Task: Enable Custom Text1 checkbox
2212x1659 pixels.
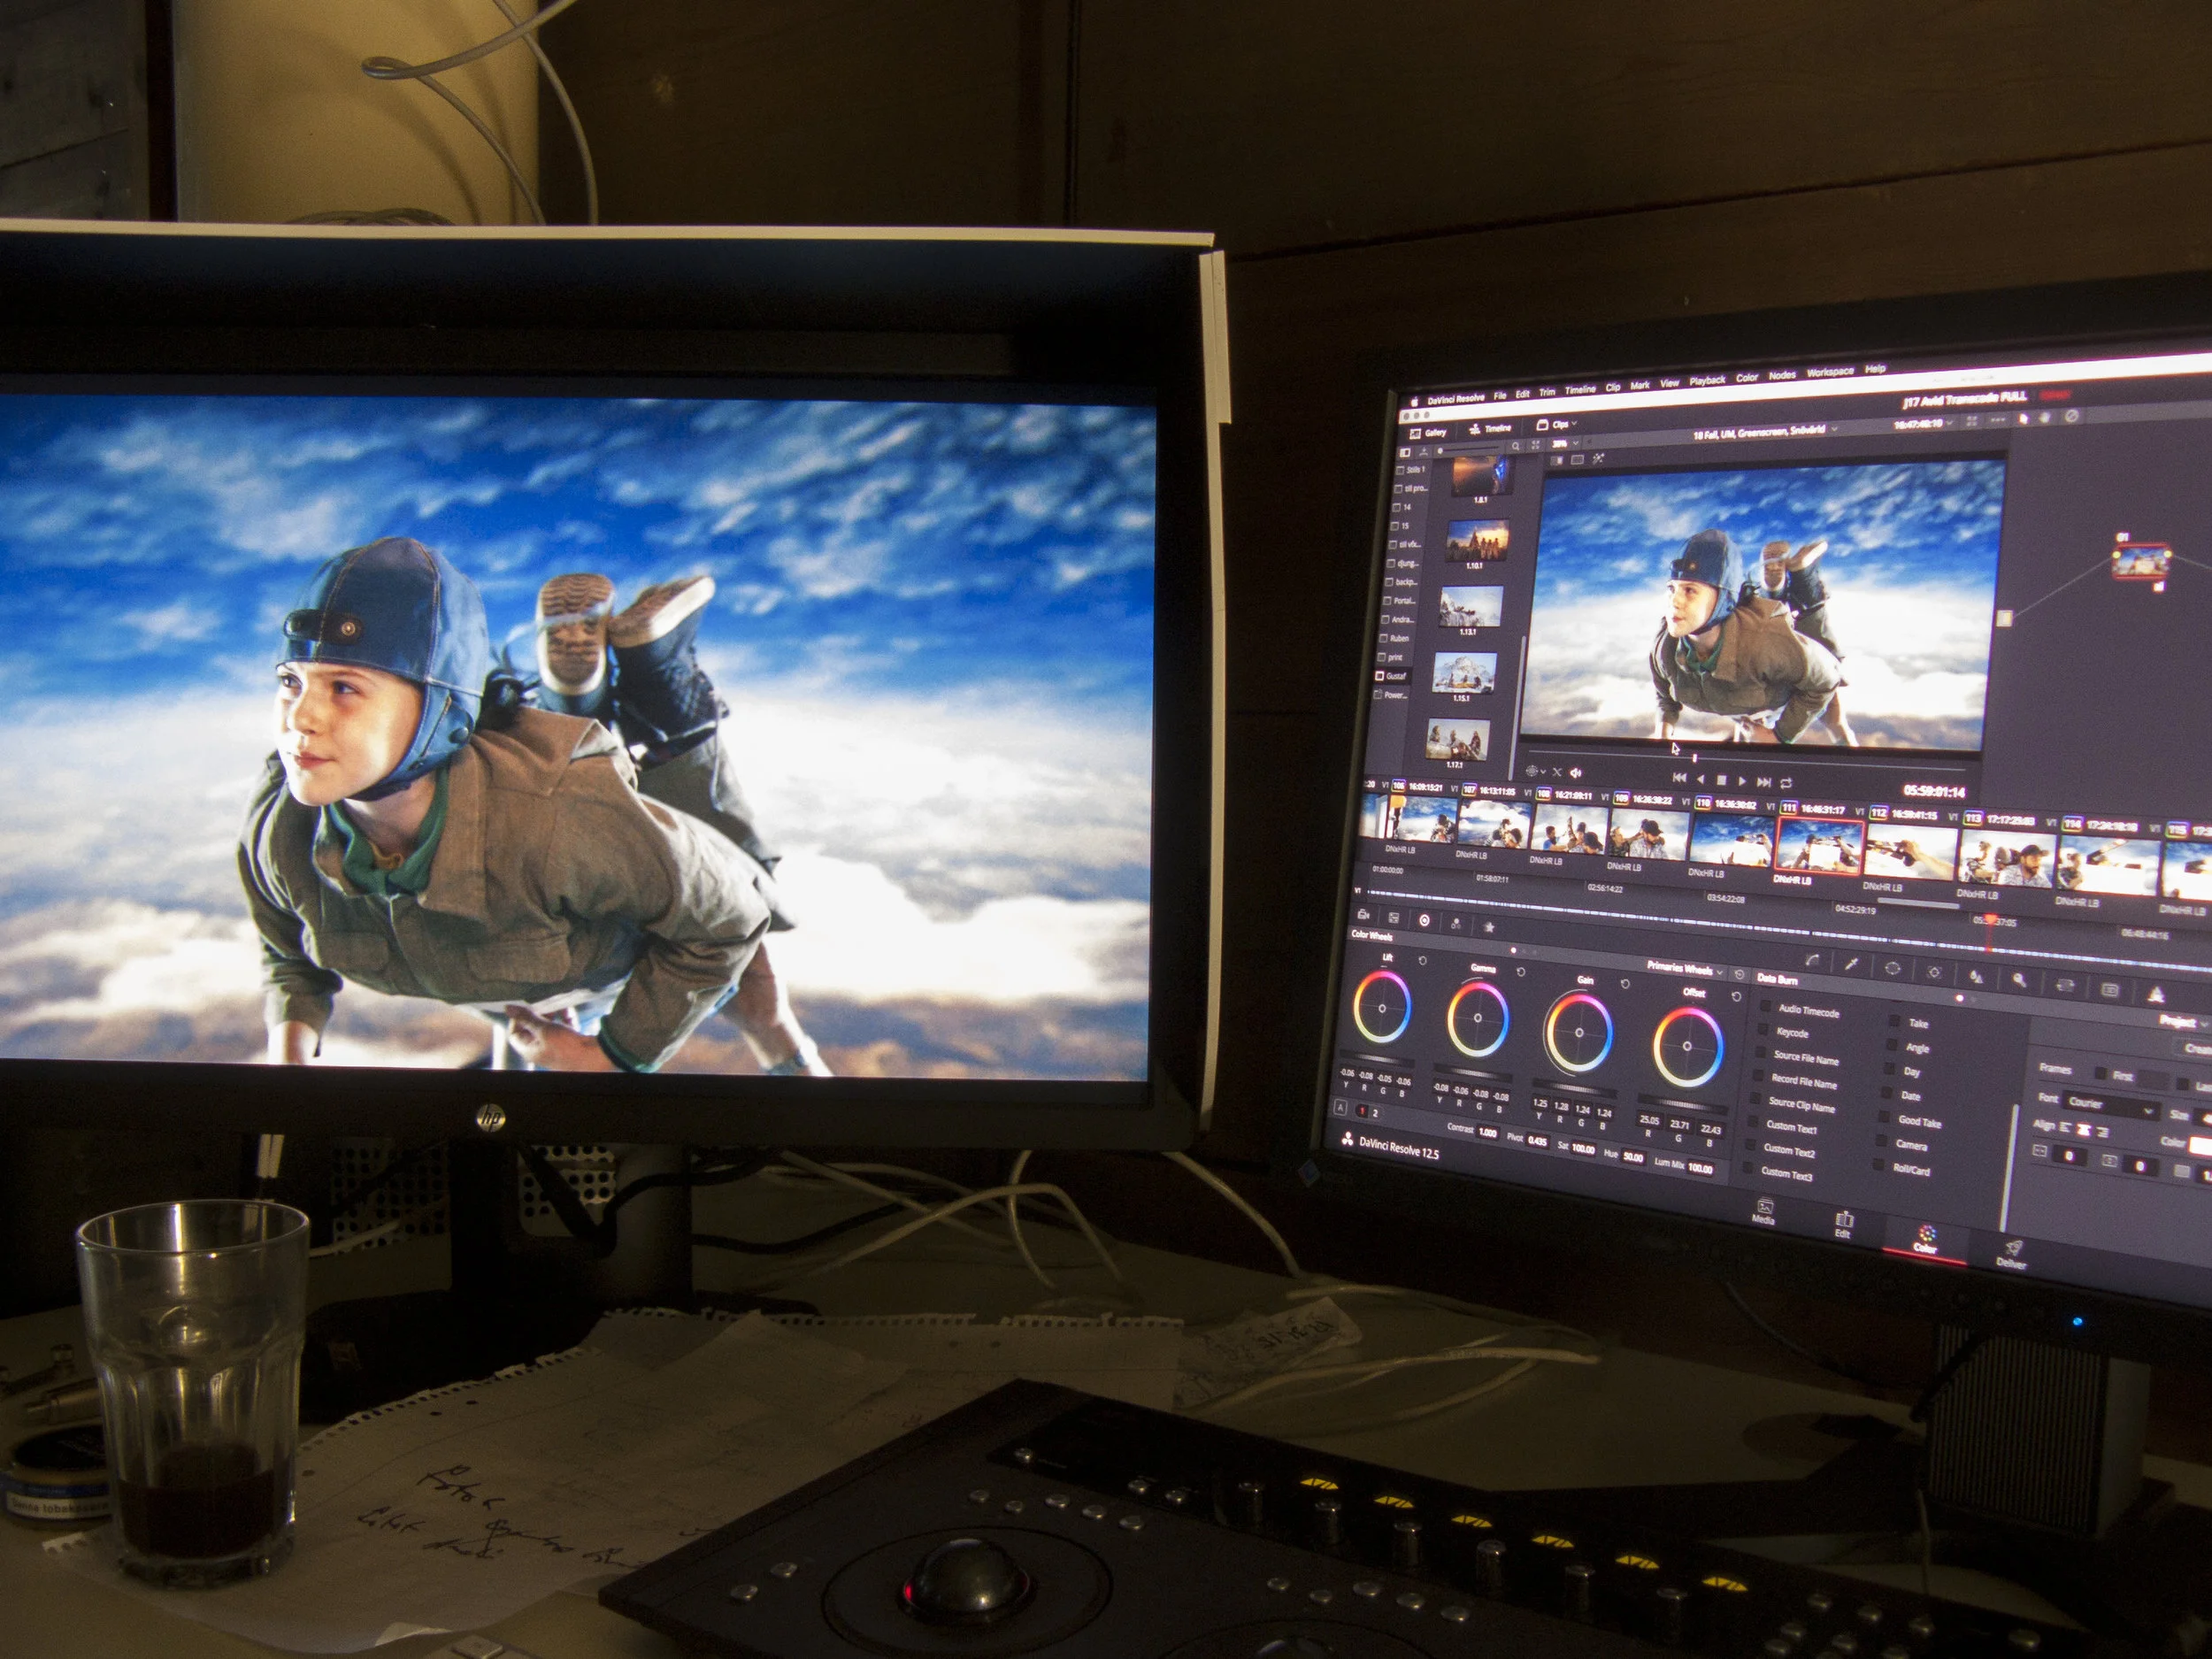Action: pyautogui.click(x=1752, y=1121)
